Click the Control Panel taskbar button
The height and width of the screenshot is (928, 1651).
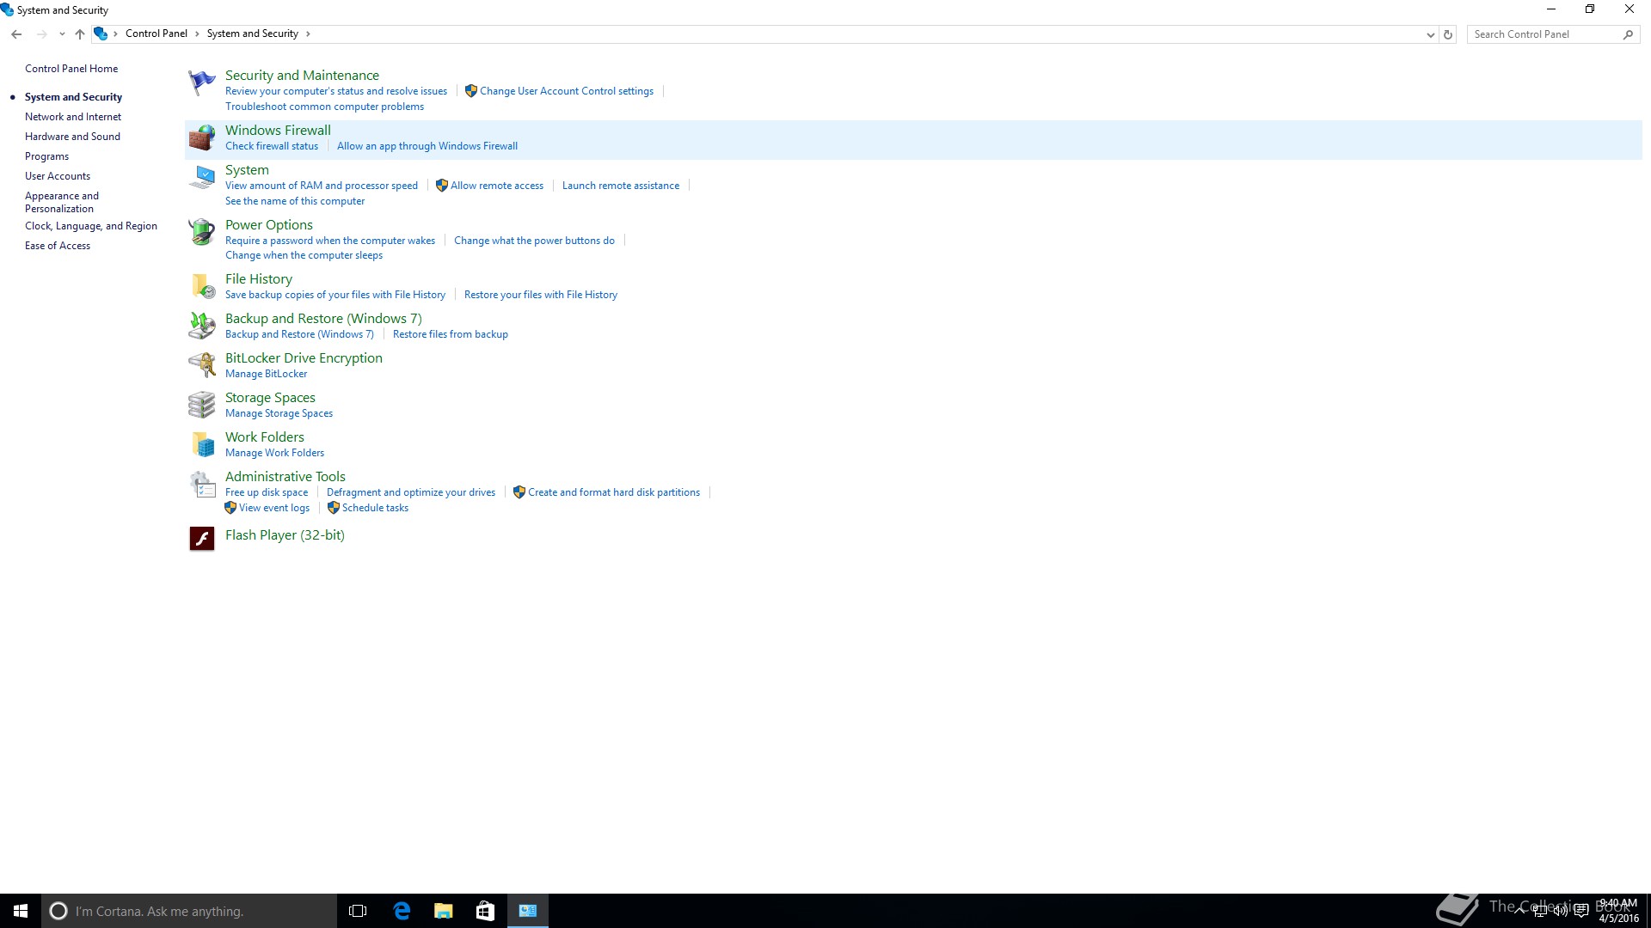click(x=528, y=911)
